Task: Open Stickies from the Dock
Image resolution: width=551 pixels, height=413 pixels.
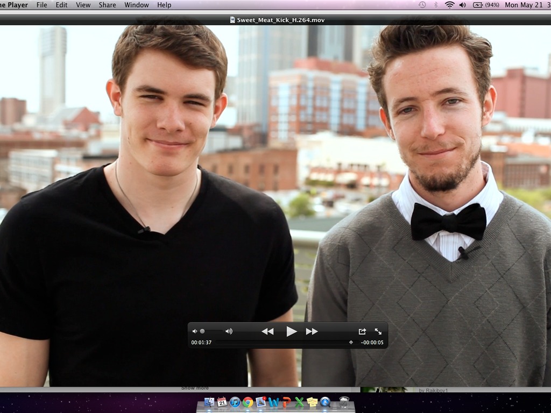Action: pos(312,402)
